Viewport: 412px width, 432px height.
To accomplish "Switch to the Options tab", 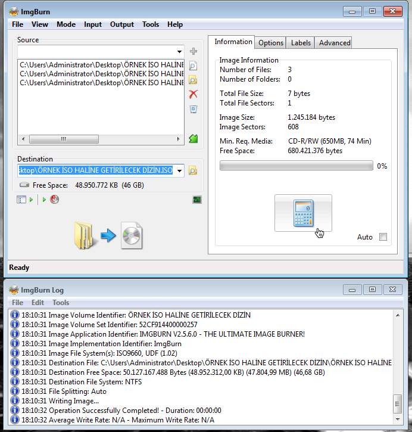I will point(271,43).
